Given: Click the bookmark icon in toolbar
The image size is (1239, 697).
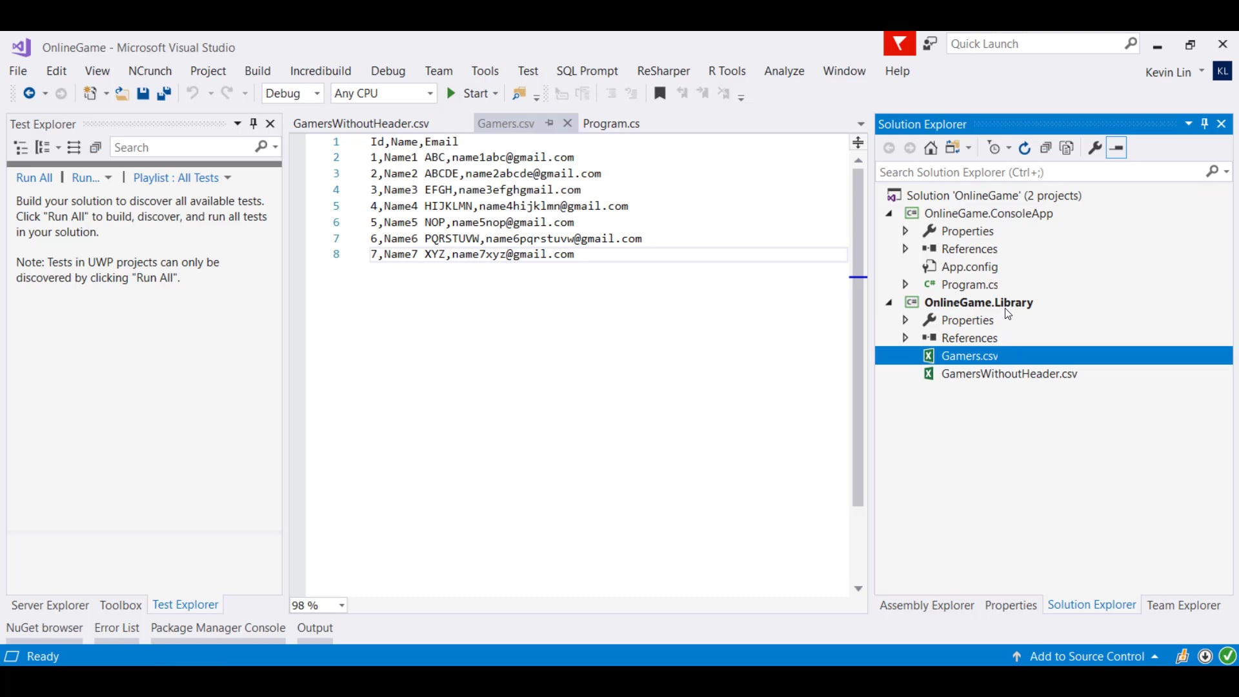Looking at the screenshot, I should point(660,94).
